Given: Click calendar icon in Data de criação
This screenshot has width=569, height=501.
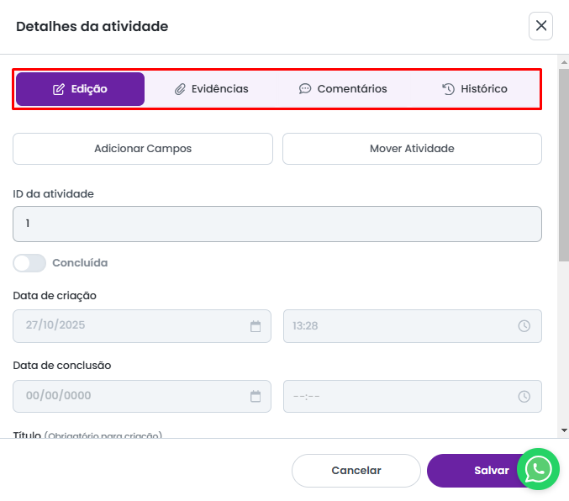Looking at the screenshot, I should pos(256,326).
